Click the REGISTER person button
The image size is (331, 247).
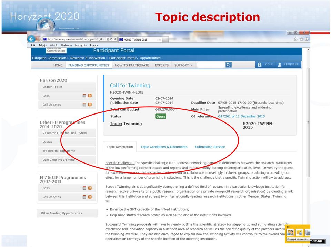point(288,65)
